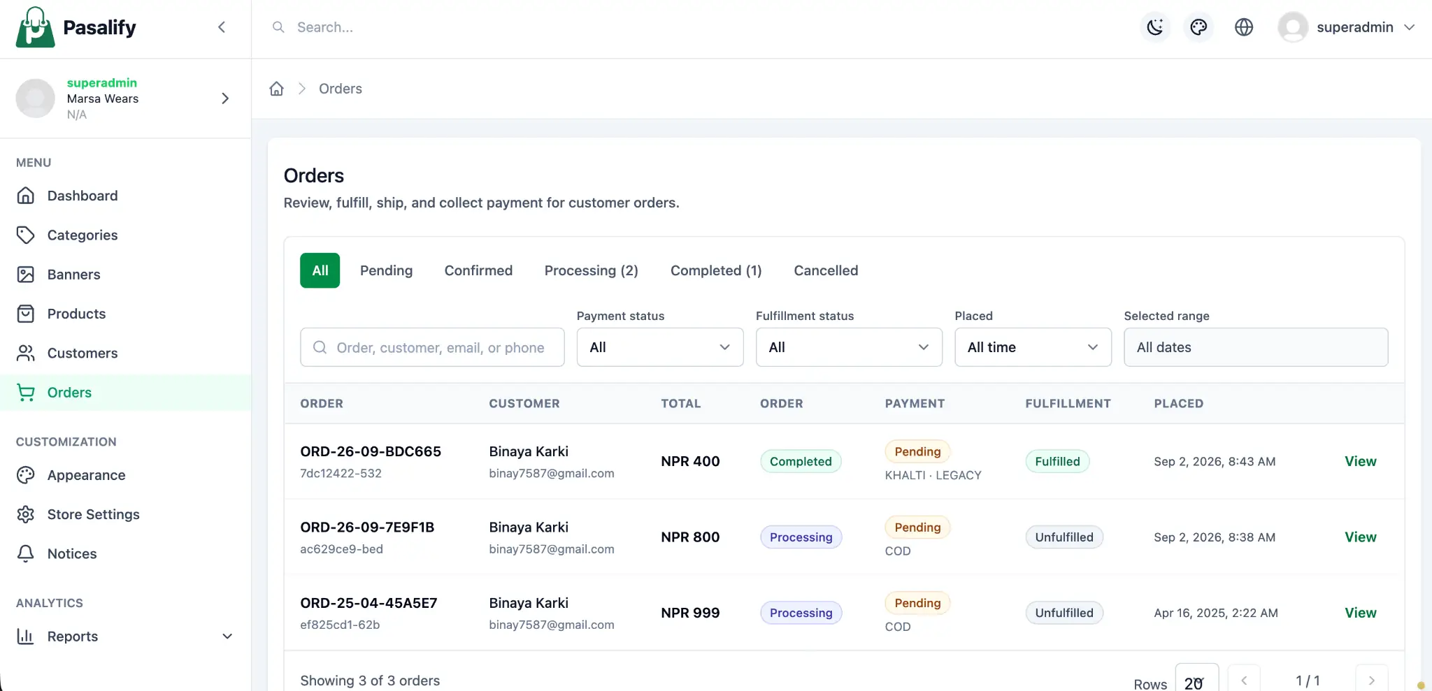Click the home breadcrumb icon
1432x691 pixels.
(277, 89)
